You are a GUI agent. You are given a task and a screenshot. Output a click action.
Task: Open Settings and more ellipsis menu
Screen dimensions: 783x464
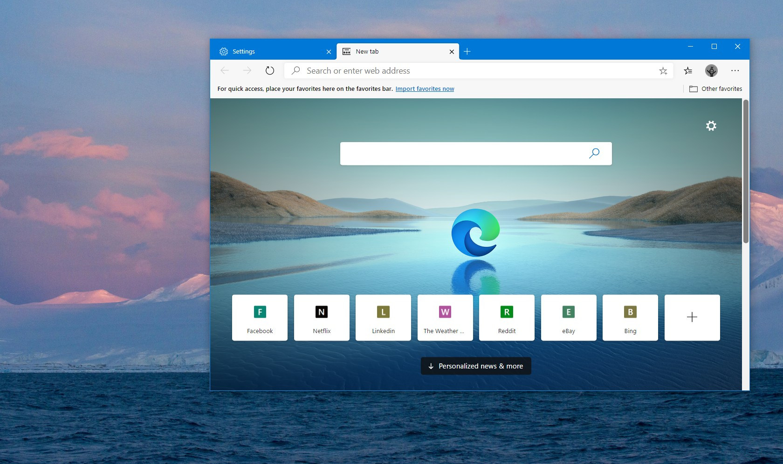click(735, 71)
